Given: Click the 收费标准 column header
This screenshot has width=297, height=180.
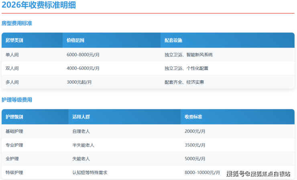Looking at the screenshot, I should [193, 117].
